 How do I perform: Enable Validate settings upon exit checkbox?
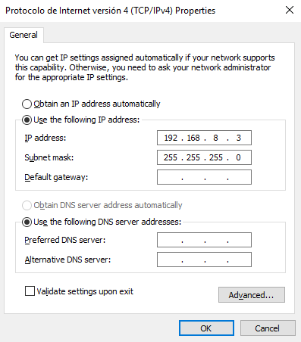[30, 291]
